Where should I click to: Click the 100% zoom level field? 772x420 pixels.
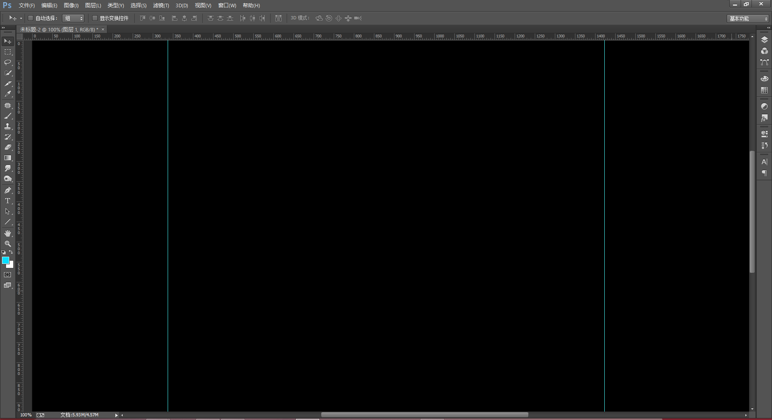(x=26, y=415)
